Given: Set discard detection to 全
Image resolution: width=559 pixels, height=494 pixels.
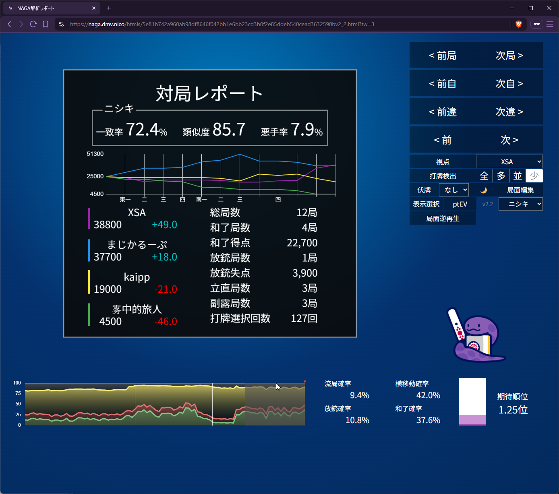Looking at the screenshot, I should tap(484, 176).
